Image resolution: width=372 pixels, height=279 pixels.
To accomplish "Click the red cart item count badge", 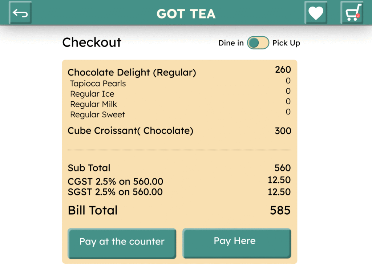I will point(358,16).
